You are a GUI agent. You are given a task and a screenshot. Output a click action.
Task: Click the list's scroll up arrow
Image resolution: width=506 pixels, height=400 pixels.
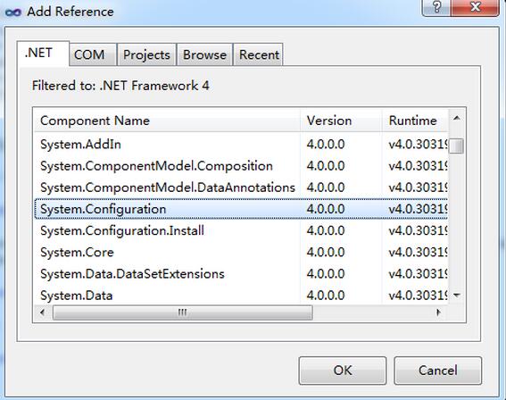[x=457, y=119]
